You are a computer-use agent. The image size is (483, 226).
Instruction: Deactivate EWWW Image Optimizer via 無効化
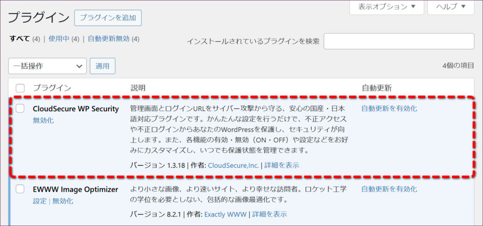(63, 201)
